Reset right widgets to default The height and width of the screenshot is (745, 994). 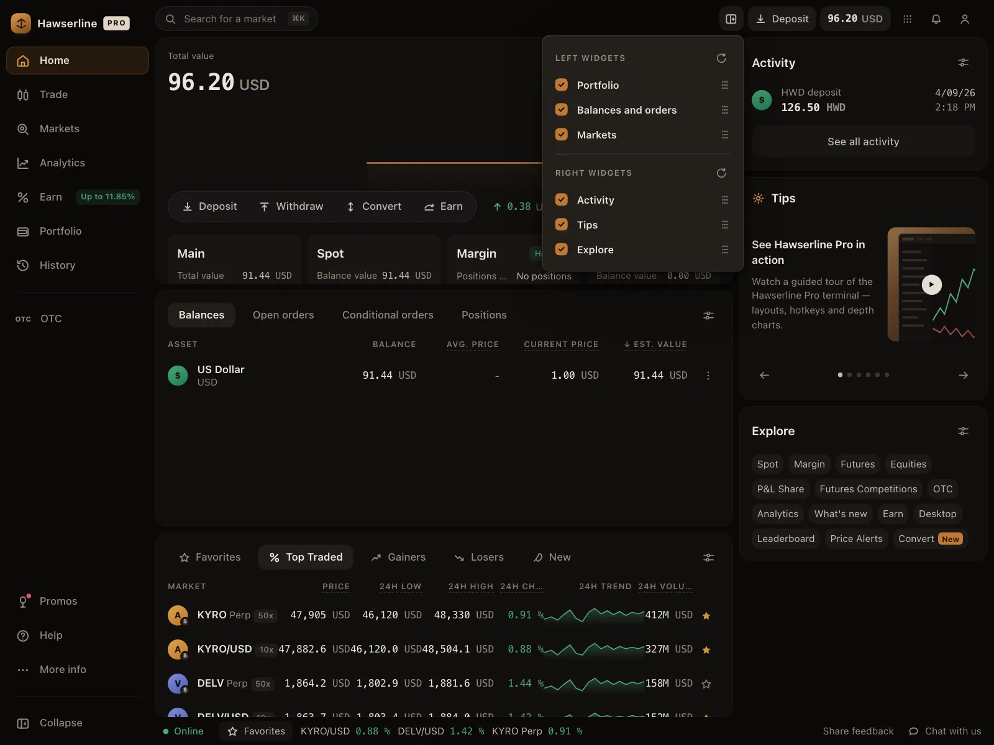click(x=721, y=173)
